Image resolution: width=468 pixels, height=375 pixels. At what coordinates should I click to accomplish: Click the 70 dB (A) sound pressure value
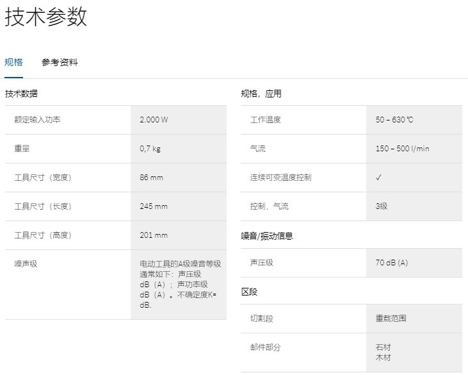pyautogui.click(x=392, y=263)
